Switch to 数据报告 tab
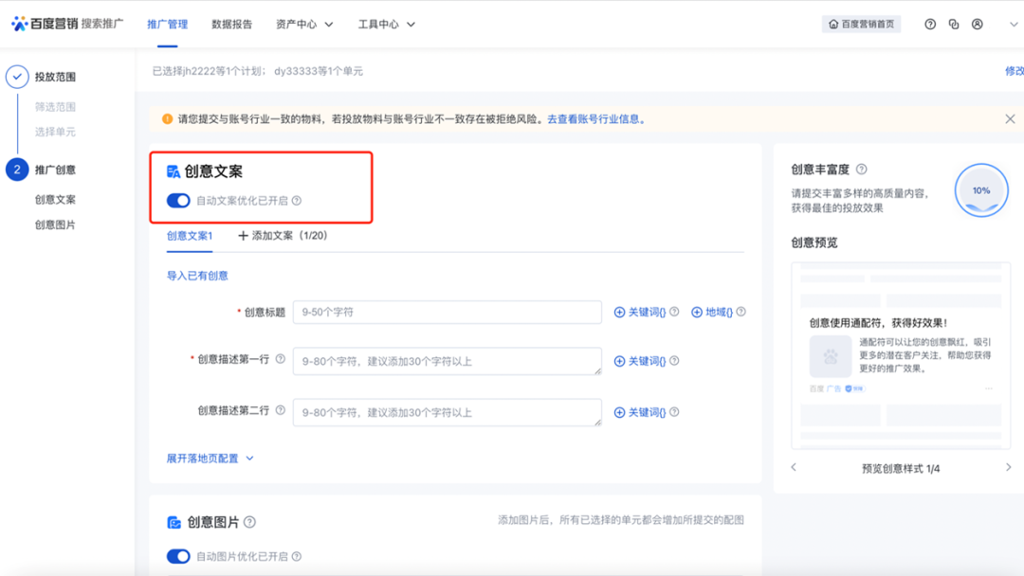 (x=232, y=24)
